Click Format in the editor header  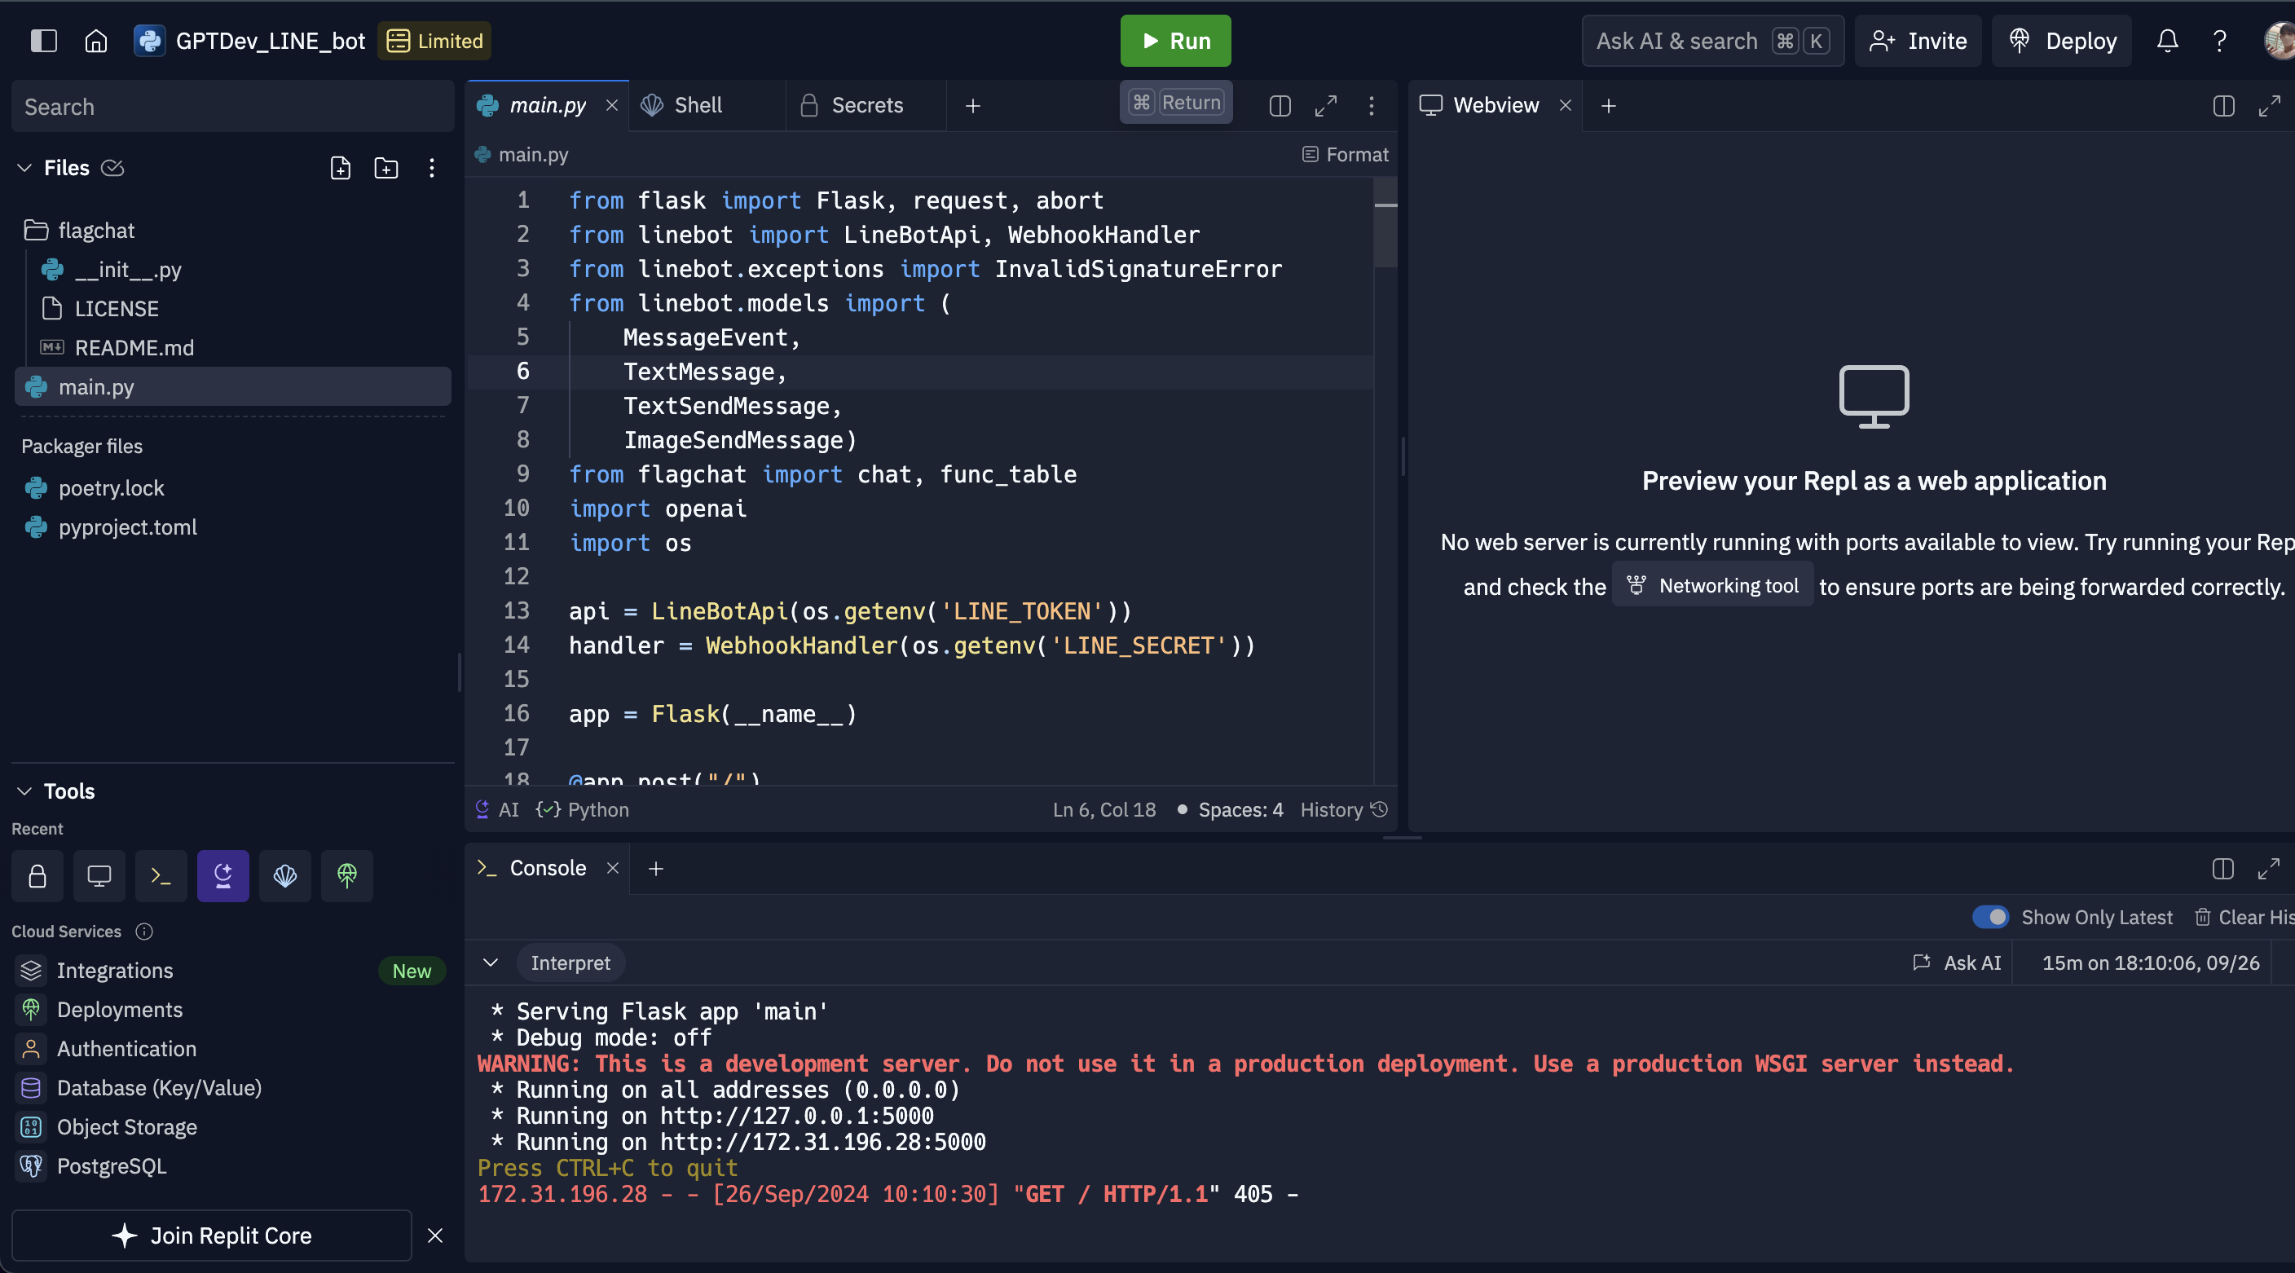(x=1346, y=155)
